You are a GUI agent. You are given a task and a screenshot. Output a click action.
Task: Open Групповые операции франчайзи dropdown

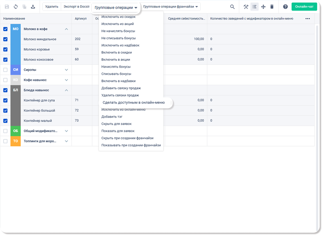170,7
